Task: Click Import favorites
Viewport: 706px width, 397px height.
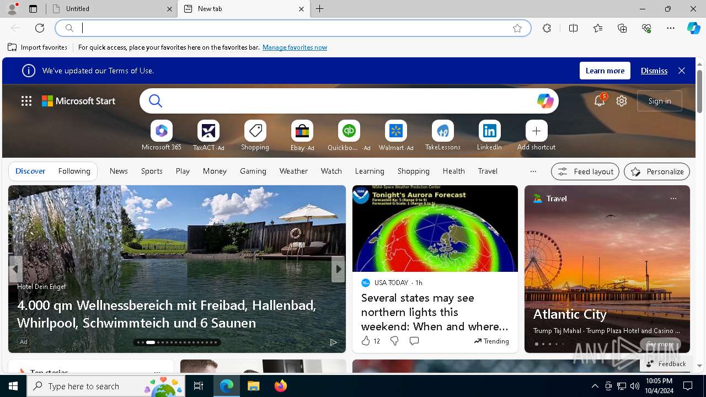Action: coord(38,47)
